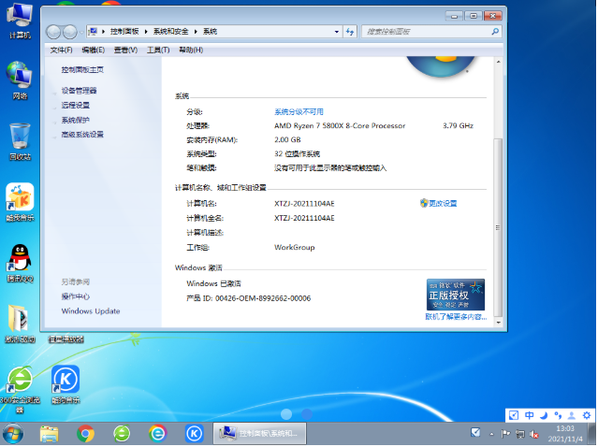Open the Network desktop icon
Image resolution: width=598 pixels, height=447 pixels.
click(x=20, y=78)
